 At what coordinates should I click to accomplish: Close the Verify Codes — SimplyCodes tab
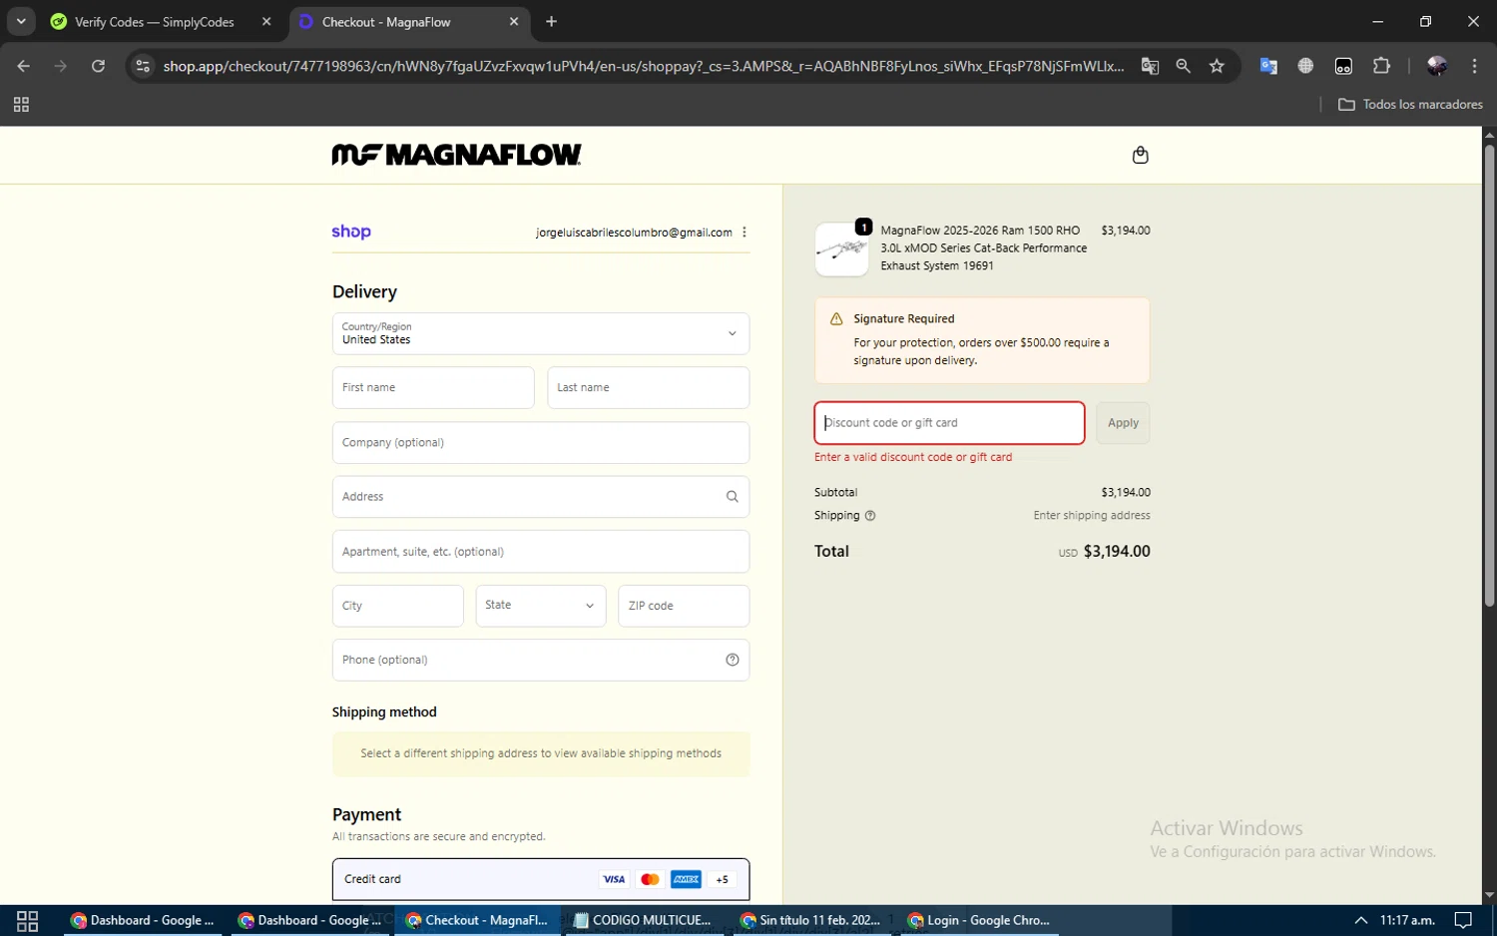(x=266, y=22)
